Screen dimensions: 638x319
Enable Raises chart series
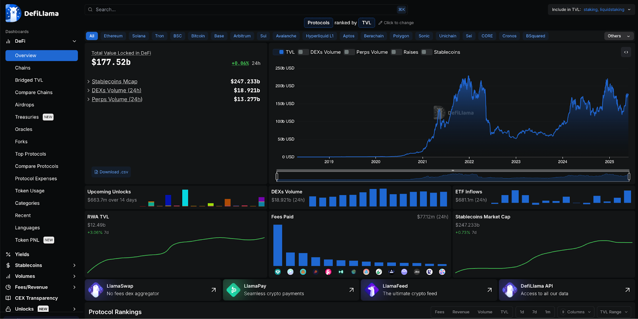(x=396, y=52)
